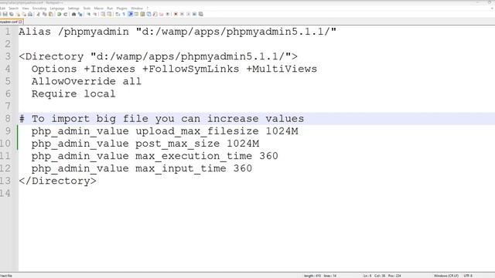The image size is (495, 278).
Task: Open the Document List toolbar icon
Action: click(x=148, y=14)
